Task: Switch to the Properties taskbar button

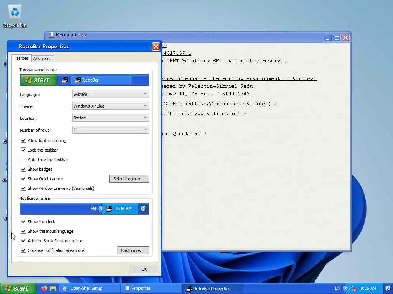Action: tap(151, 288)
